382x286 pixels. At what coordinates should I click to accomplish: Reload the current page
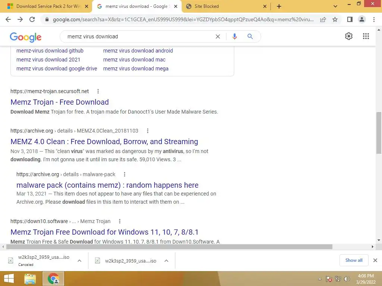tap(32, 19)
